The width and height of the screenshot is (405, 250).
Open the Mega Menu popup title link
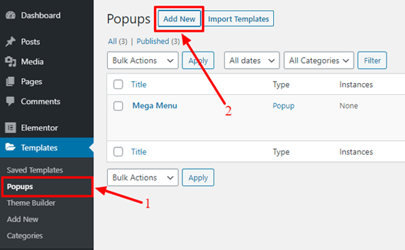pos(154,106)
